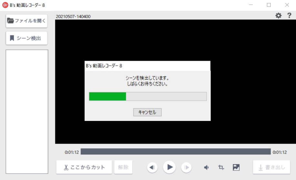Click the right 0:01:12 total duration label
This screenshot has width=296, height=180.
pos(280,152)
